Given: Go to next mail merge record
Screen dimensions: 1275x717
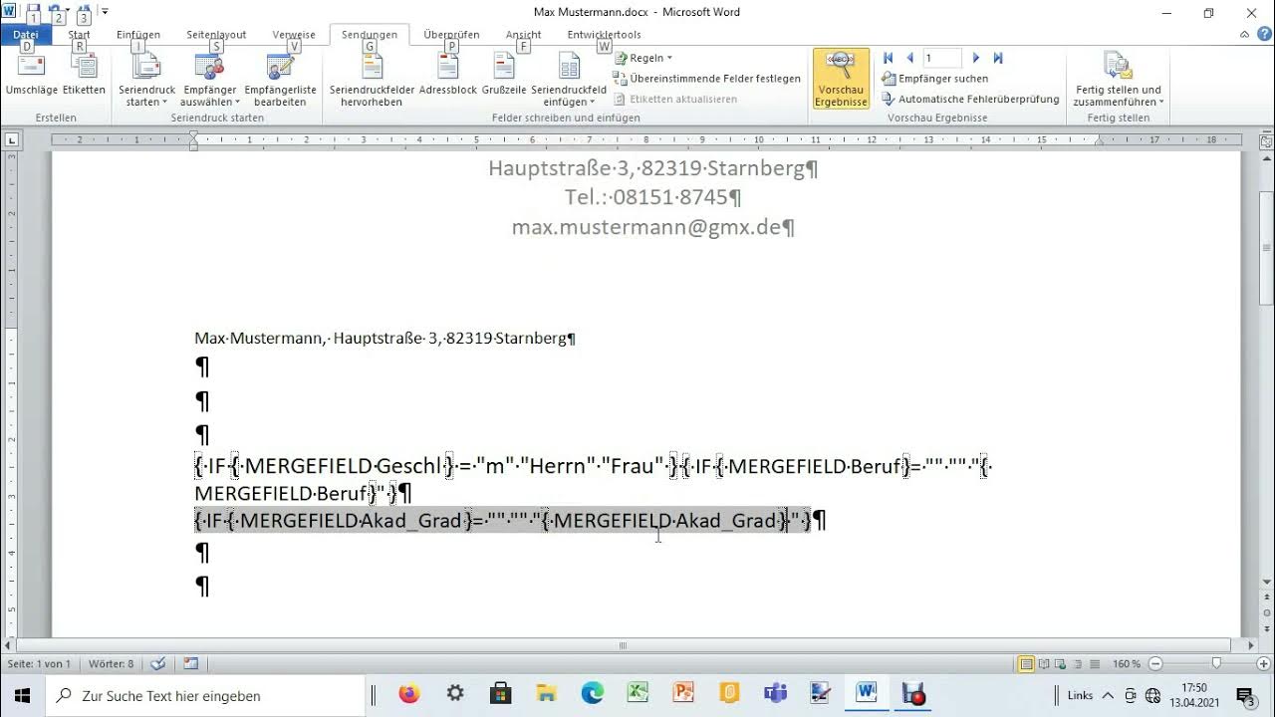Looking at the screenshot, I should [976, 58].
